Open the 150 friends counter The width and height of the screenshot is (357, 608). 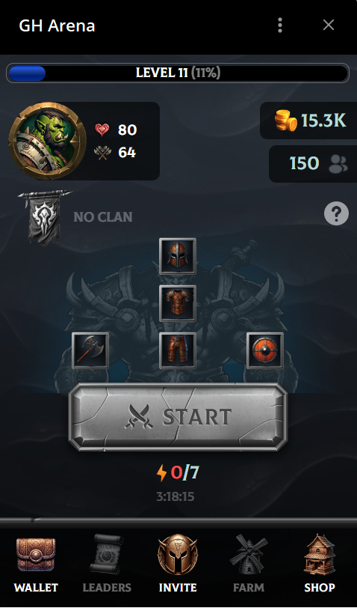(313, 164)
